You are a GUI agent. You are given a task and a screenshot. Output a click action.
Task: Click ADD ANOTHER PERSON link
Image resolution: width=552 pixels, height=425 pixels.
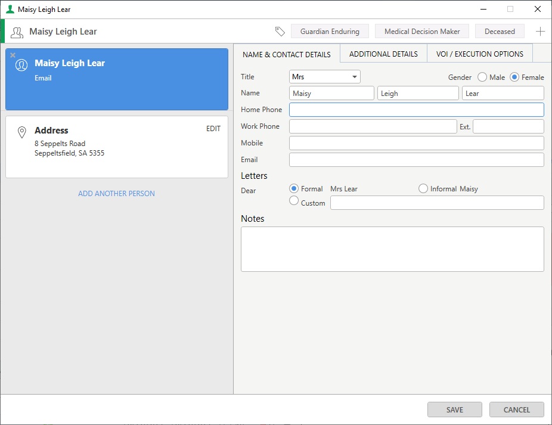point(116,194)
